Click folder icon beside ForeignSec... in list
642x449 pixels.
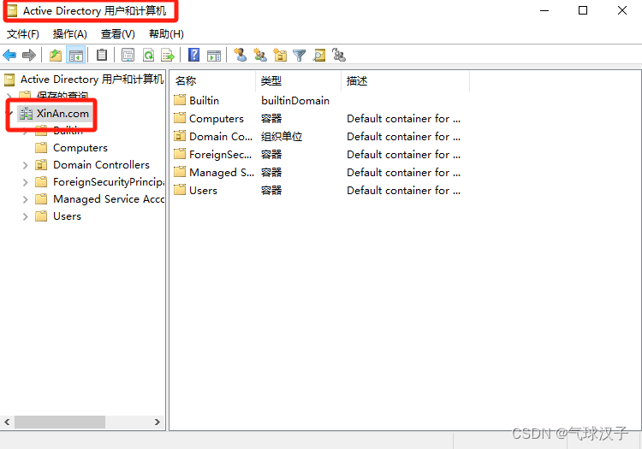point(180,154)
